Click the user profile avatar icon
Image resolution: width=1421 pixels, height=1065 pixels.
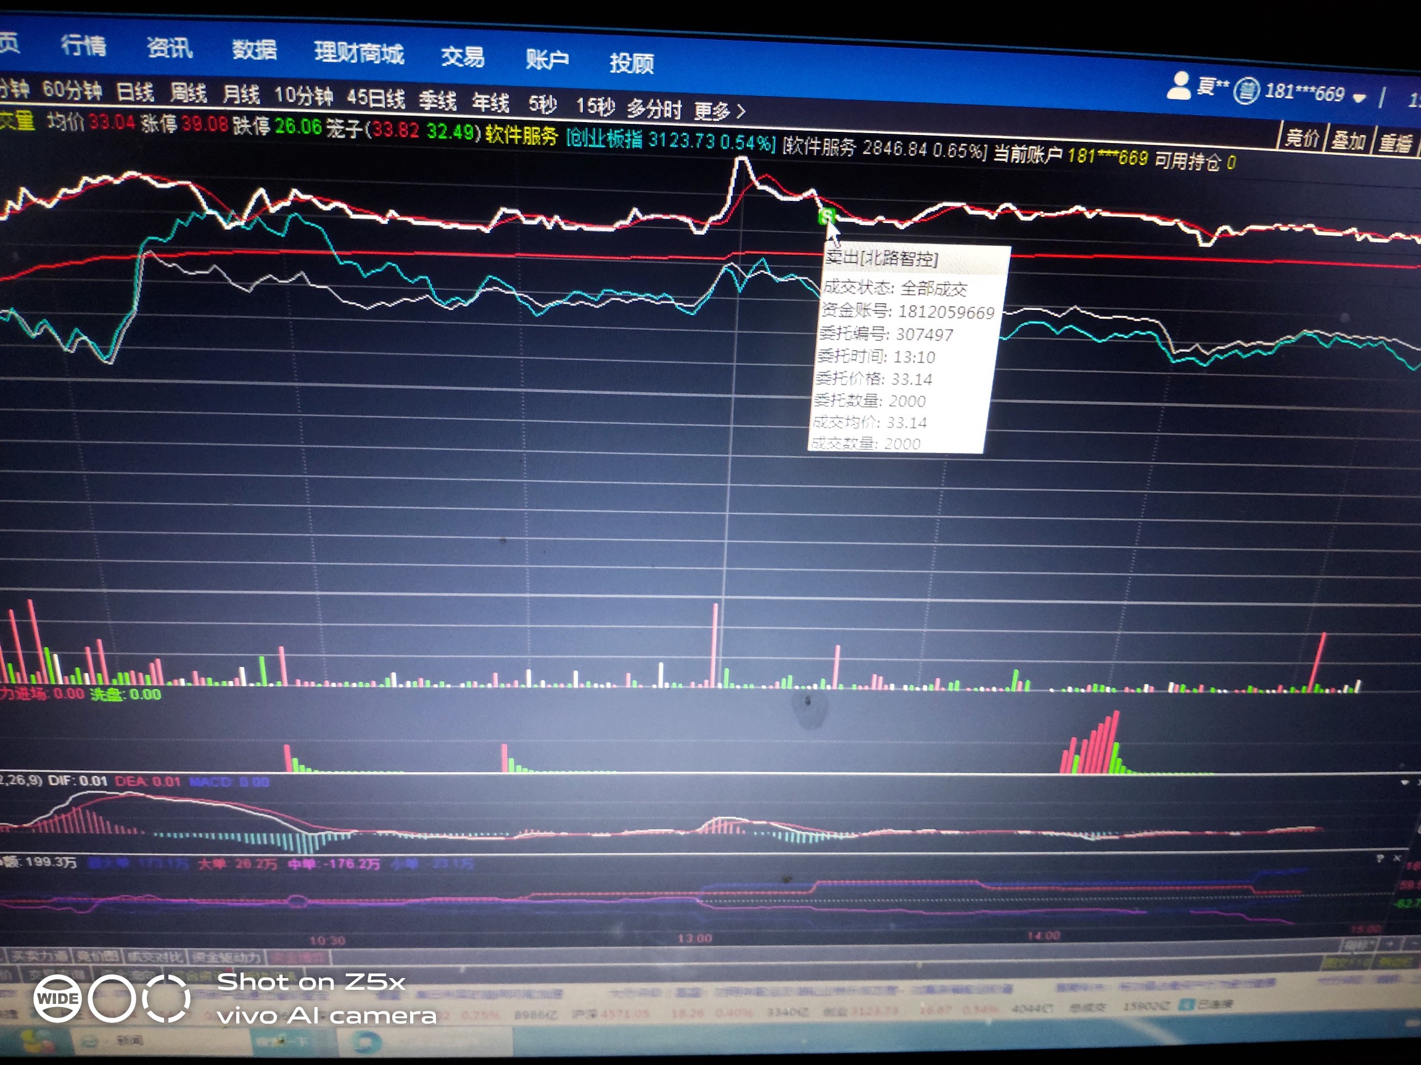(x=1178, y=87)
